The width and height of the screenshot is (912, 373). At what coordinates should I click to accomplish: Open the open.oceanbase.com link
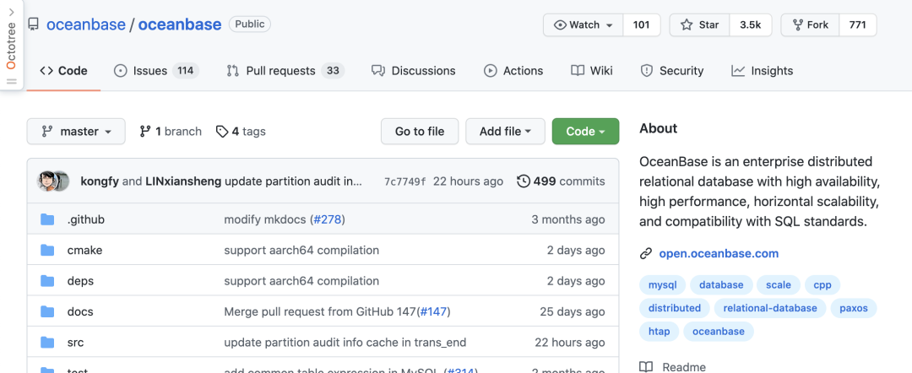pos(719,253)
